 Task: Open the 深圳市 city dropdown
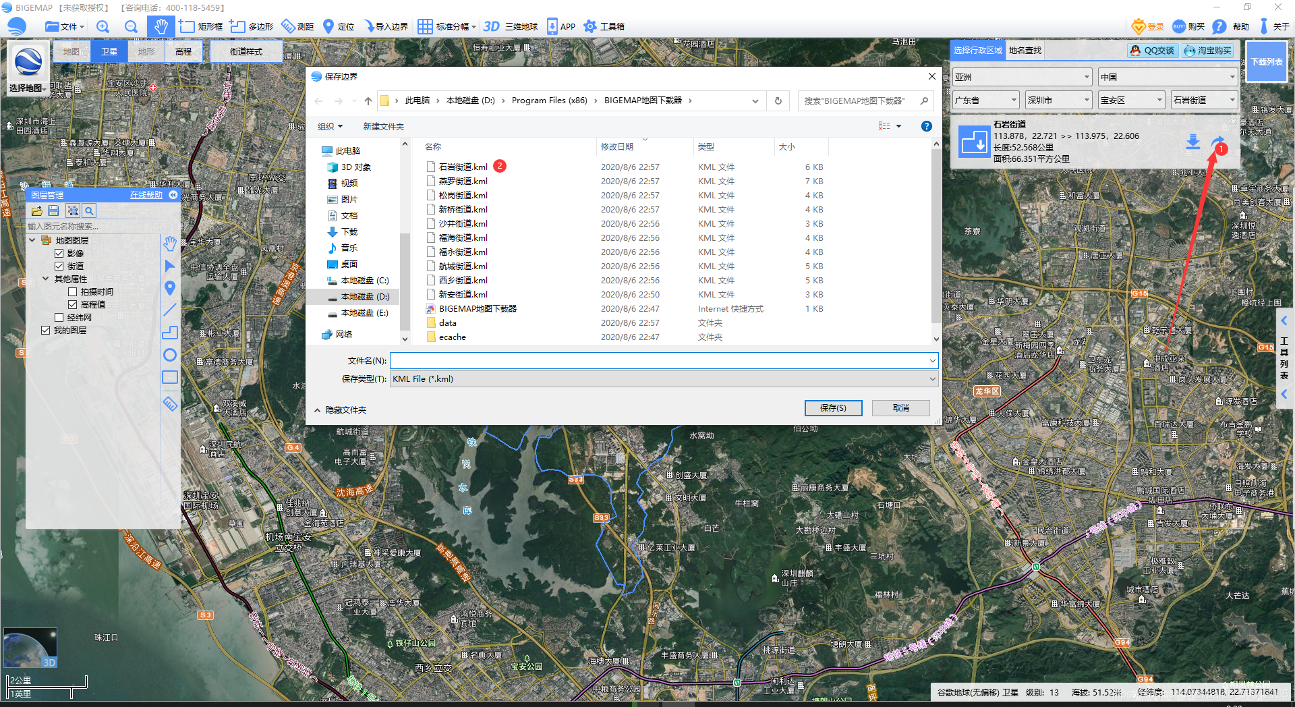coord(1059,100)
